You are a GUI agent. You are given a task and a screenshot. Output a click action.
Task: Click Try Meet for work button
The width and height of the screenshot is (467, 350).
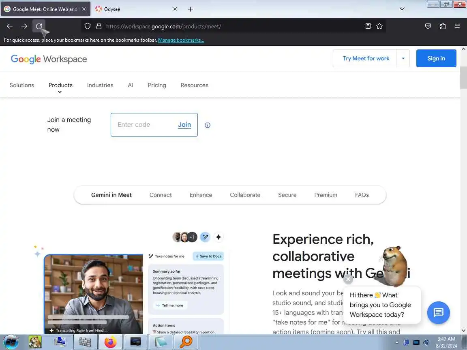pyautogui.click(x=366, y=58)
